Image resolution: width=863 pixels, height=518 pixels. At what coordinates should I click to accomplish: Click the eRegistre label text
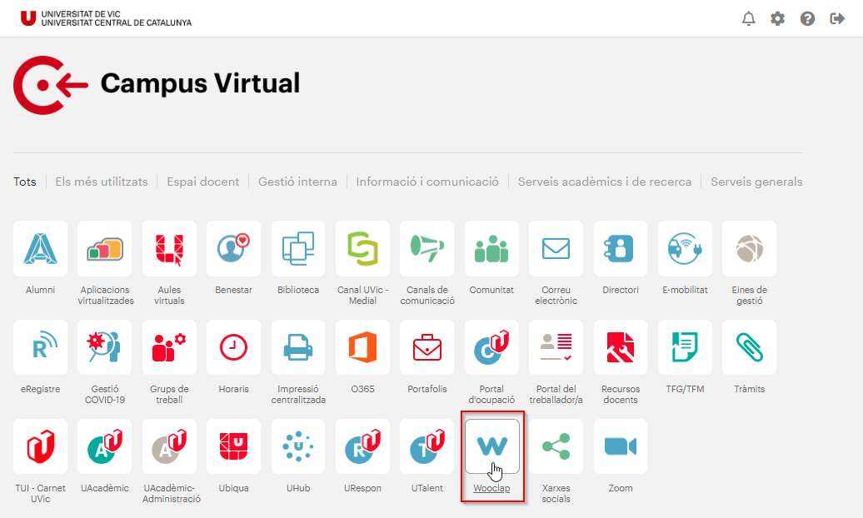[x=40, y=389]
